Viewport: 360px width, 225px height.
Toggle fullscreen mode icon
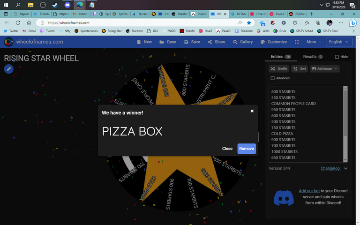297,42
